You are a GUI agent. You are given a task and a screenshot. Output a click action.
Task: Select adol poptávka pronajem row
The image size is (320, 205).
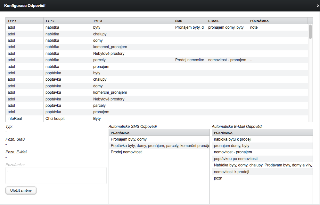[x=157, y=112]
